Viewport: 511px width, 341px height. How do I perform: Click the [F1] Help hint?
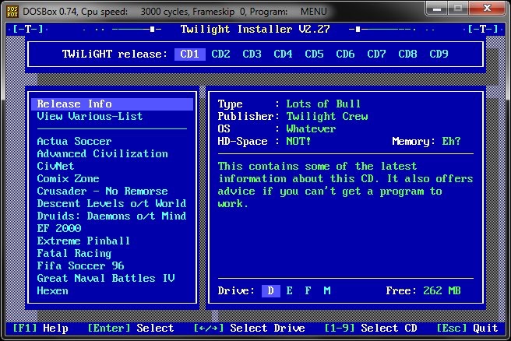(41, 329)
